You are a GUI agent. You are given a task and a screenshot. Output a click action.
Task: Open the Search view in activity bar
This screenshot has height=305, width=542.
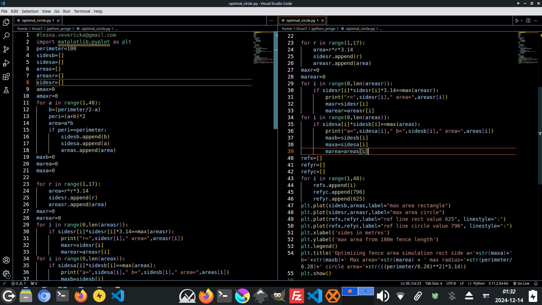pyautogui.click(x=6, y=36)
